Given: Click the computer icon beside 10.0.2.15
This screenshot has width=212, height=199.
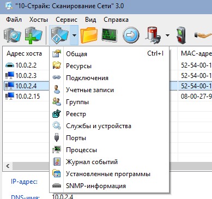Looking at the screenshot, I should click(x=10, y=96).
